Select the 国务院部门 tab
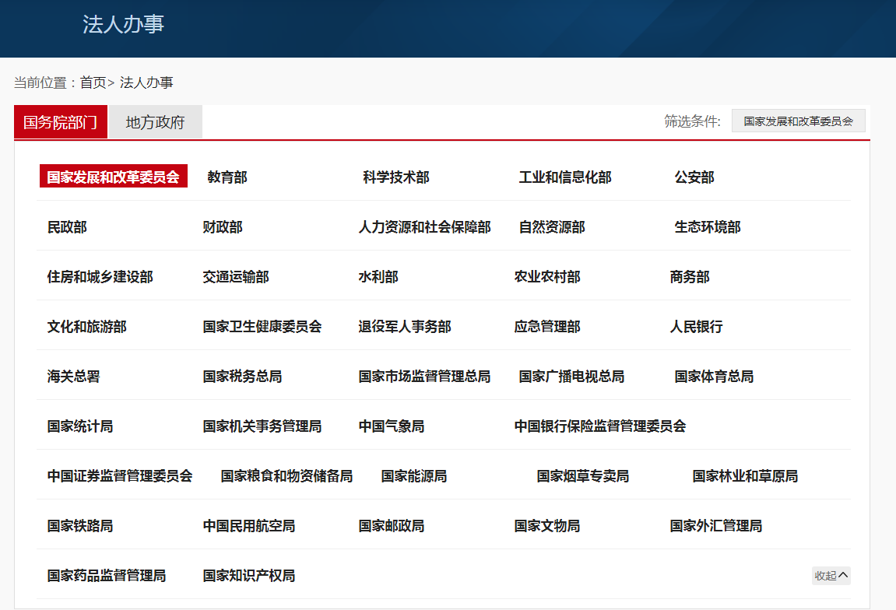Viewport: 896px width, 610px height. (61, 122)
